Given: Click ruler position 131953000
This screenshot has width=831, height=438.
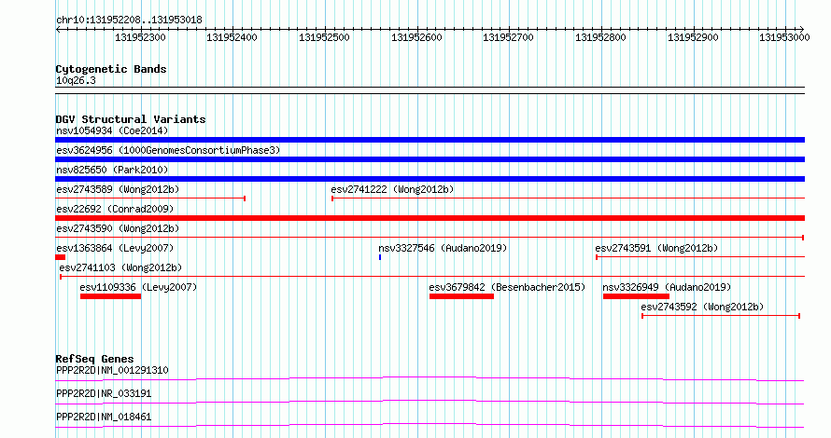Looking at the screenshot, I should coord(784,37).
